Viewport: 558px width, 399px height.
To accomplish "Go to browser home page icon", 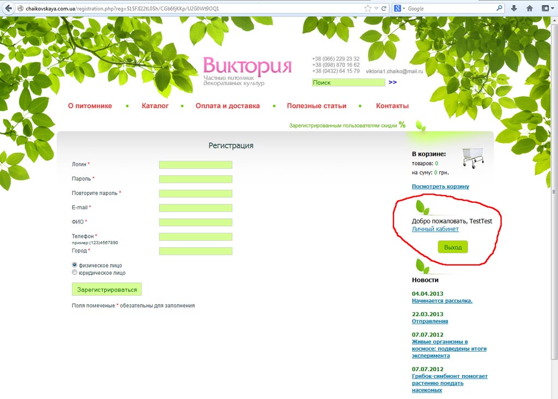I will 529,9.
